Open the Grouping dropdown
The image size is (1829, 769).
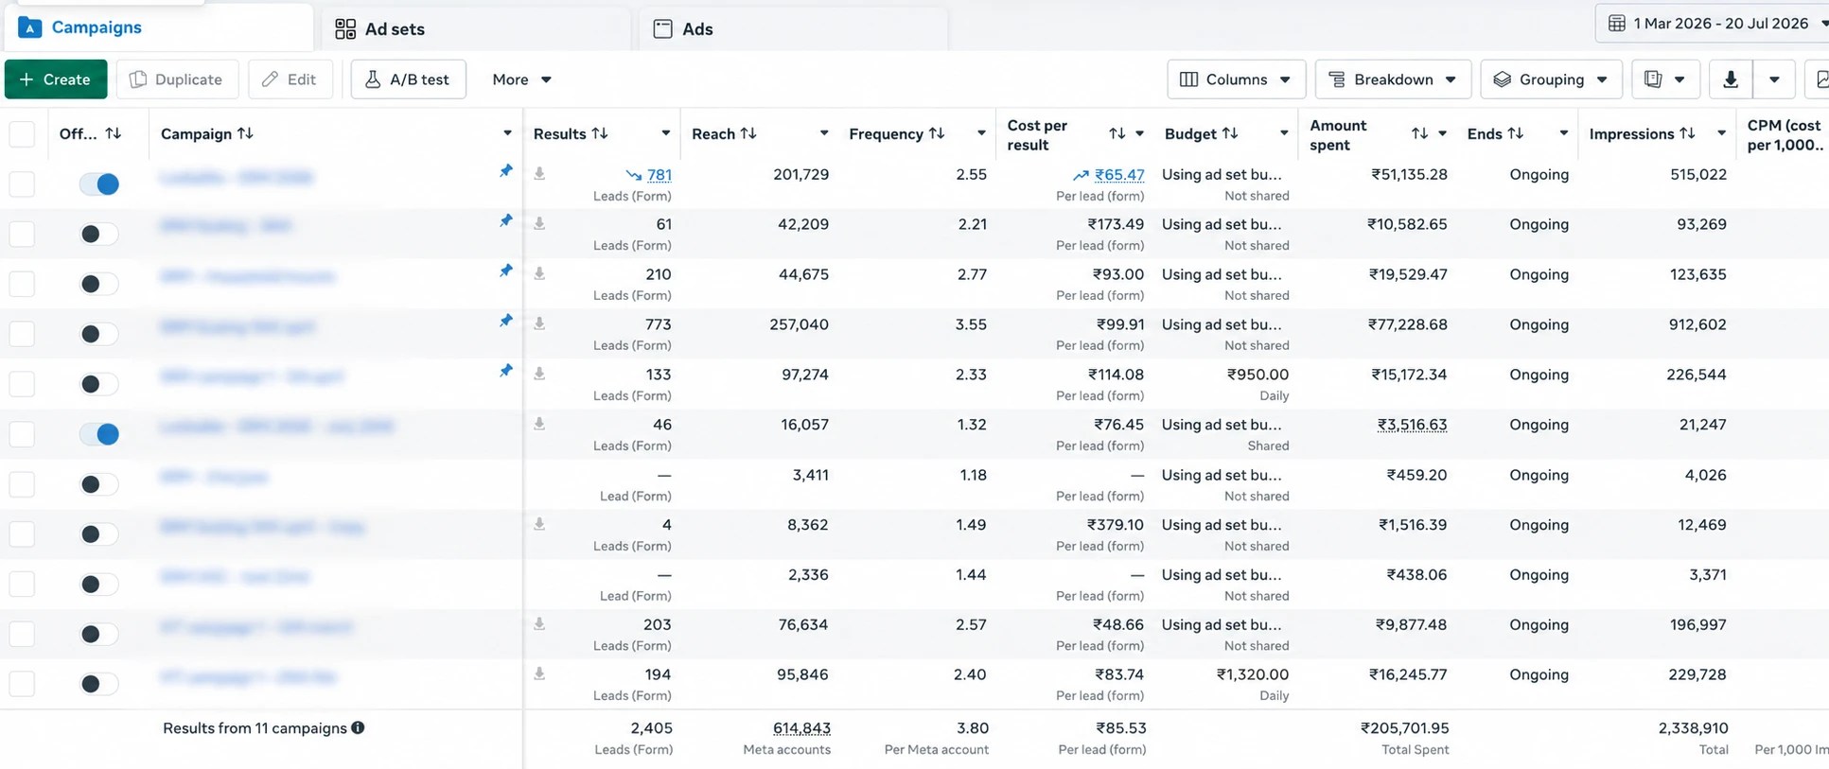(x=1551, y=79)
